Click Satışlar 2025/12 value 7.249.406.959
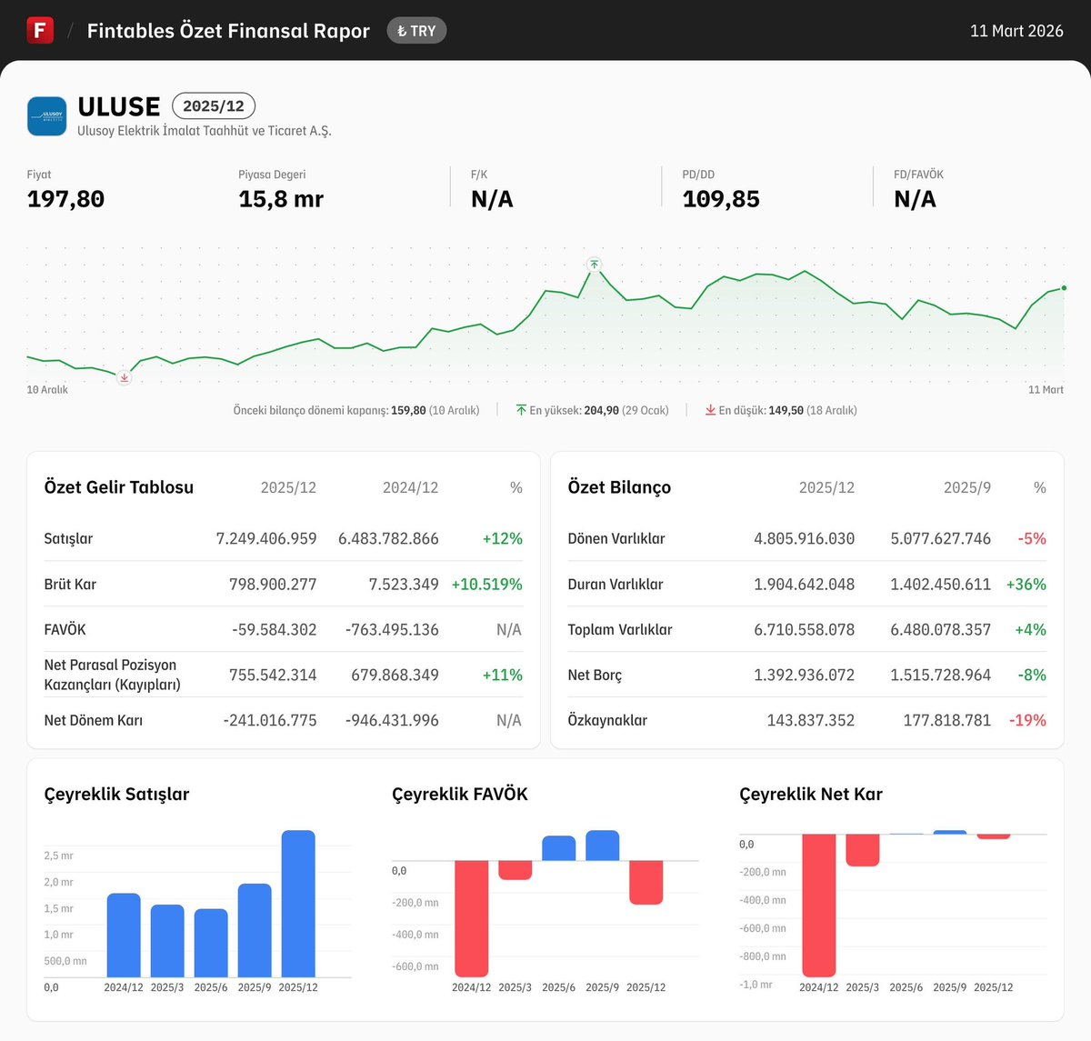Image resolution: width=1091 pixels, height=1041 pixels. (x=266, y=538)
